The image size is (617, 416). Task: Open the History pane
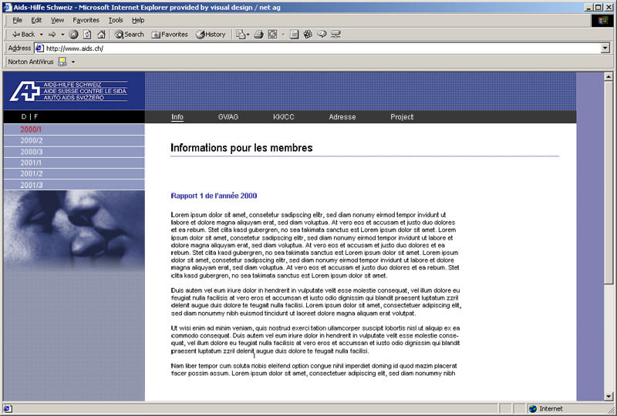point(211,35)
